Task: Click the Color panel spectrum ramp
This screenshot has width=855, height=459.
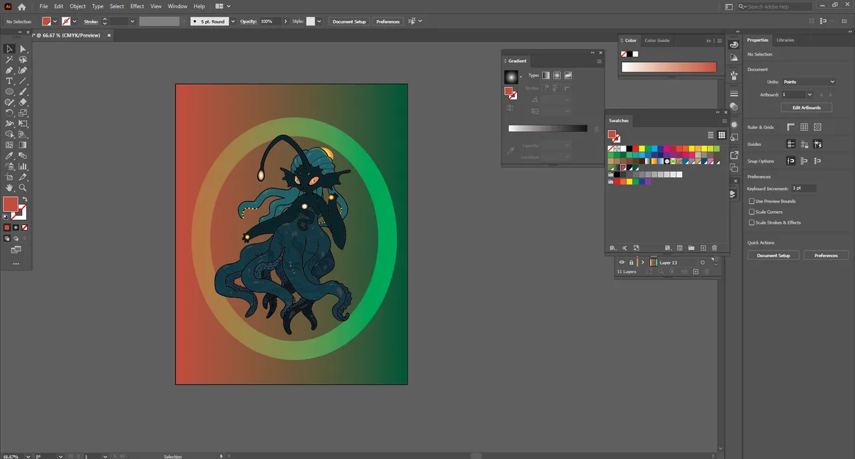Action: click(x=669, y=67)
